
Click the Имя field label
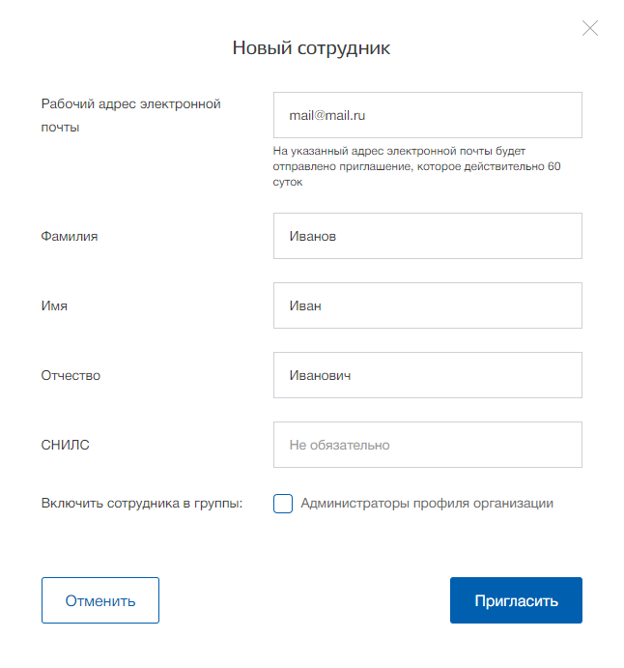click(x=54, y=305)
